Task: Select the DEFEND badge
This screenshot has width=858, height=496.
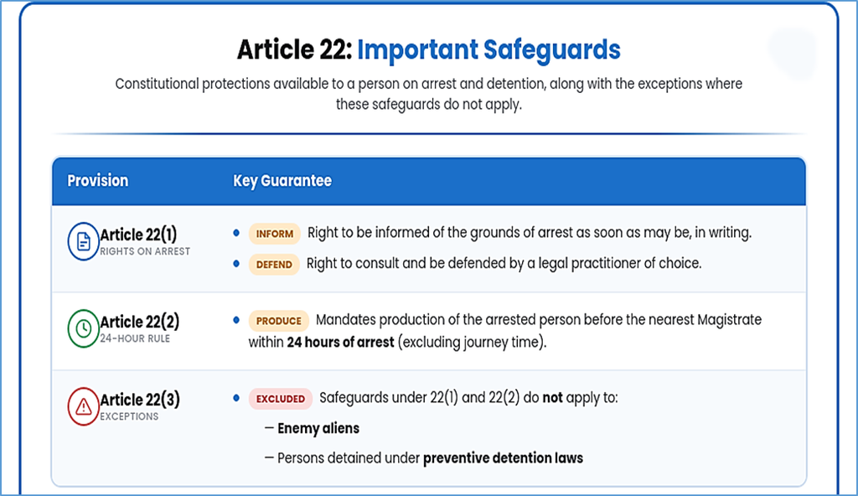Action: (274, 265)
